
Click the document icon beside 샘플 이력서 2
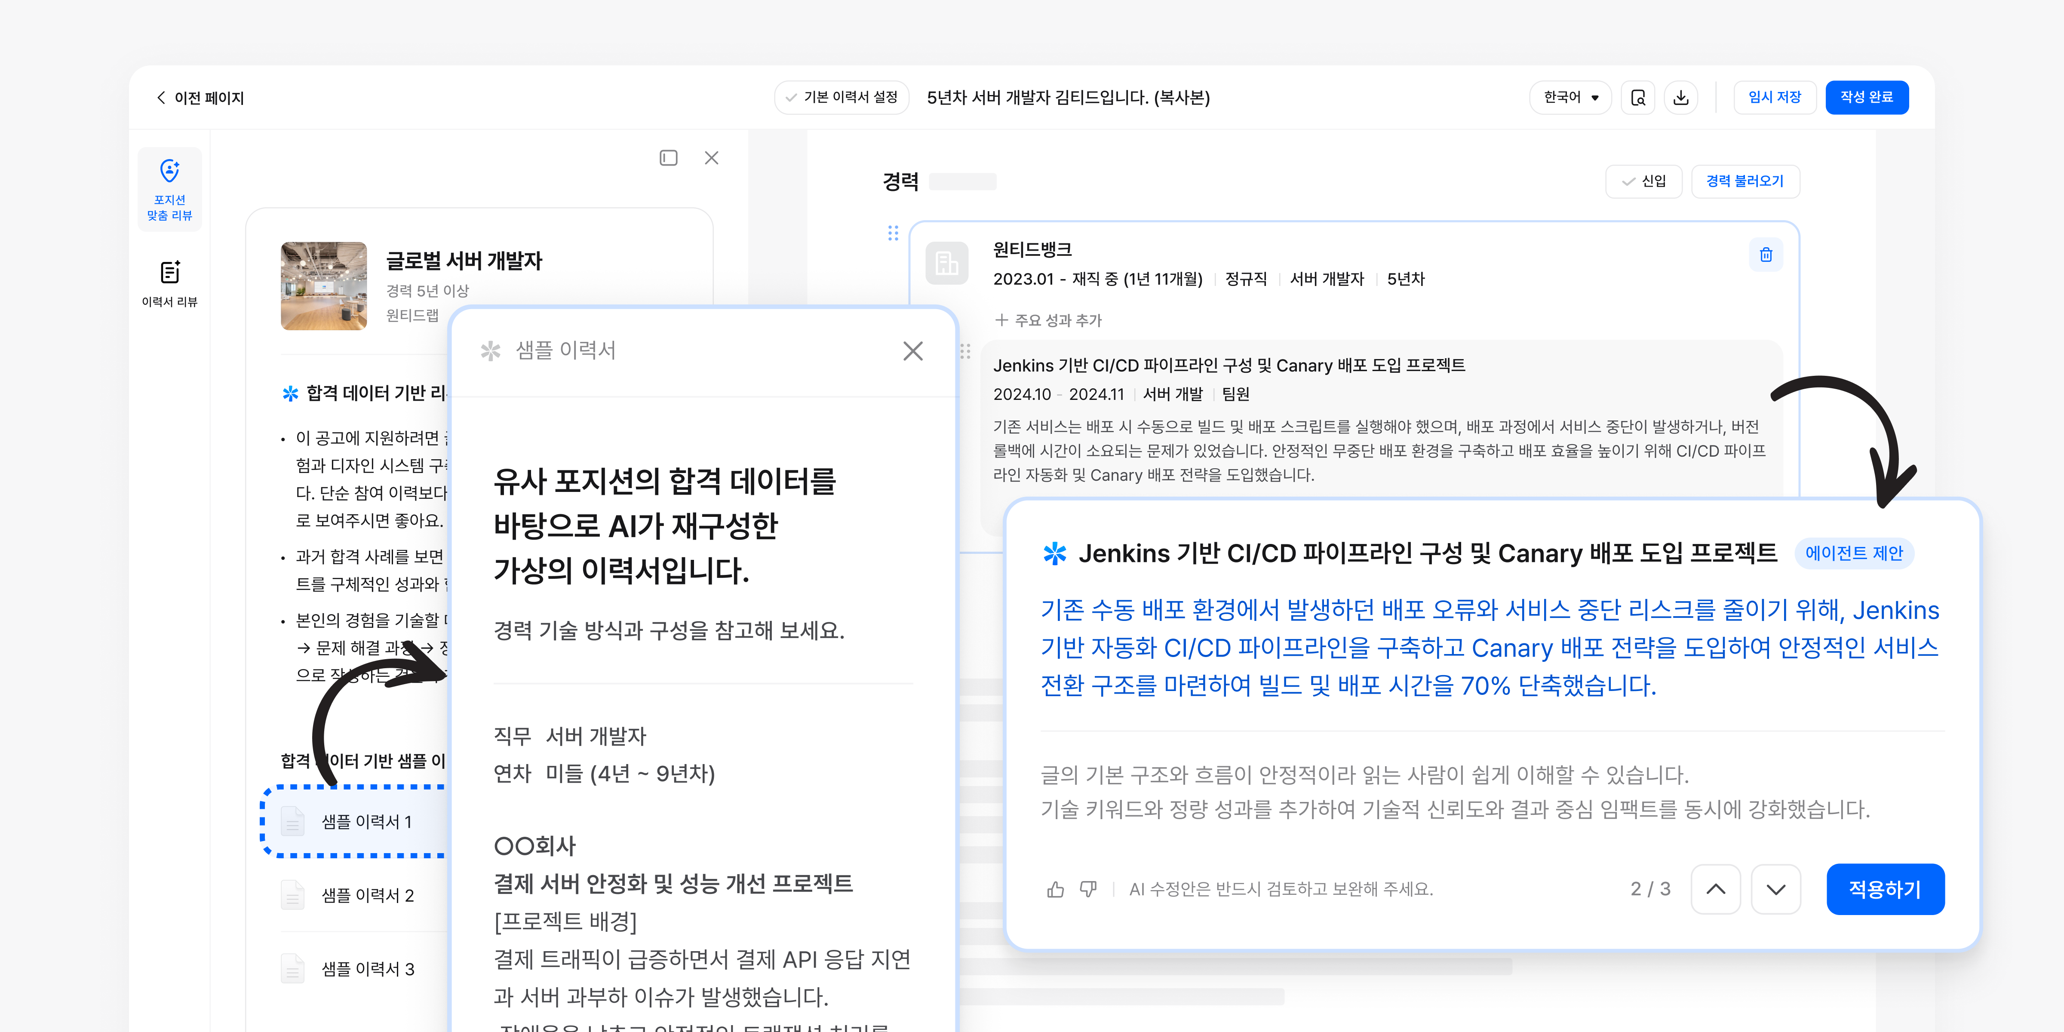click(292, 895)
